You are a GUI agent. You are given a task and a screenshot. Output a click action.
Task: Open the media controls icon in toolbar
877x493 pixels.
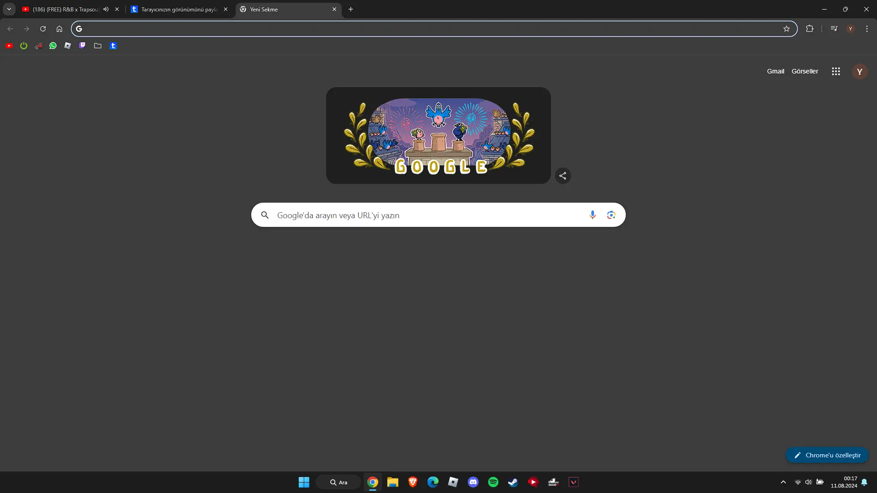(834, 29)
